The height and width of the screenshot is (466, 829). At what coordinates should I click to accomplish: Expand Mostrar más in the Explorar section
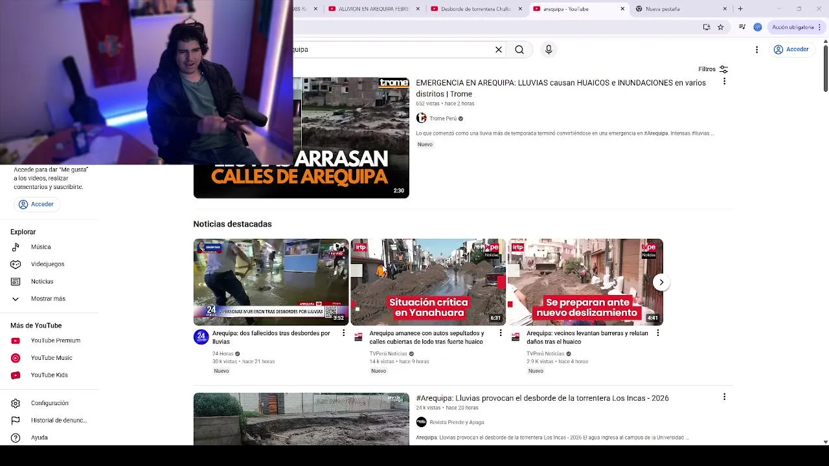[x=49, y=298]
